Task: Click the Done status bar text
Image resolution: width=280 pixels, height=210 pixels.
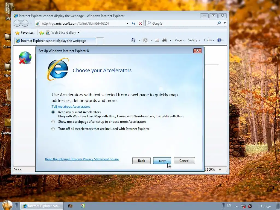Action: click(17, 170)
